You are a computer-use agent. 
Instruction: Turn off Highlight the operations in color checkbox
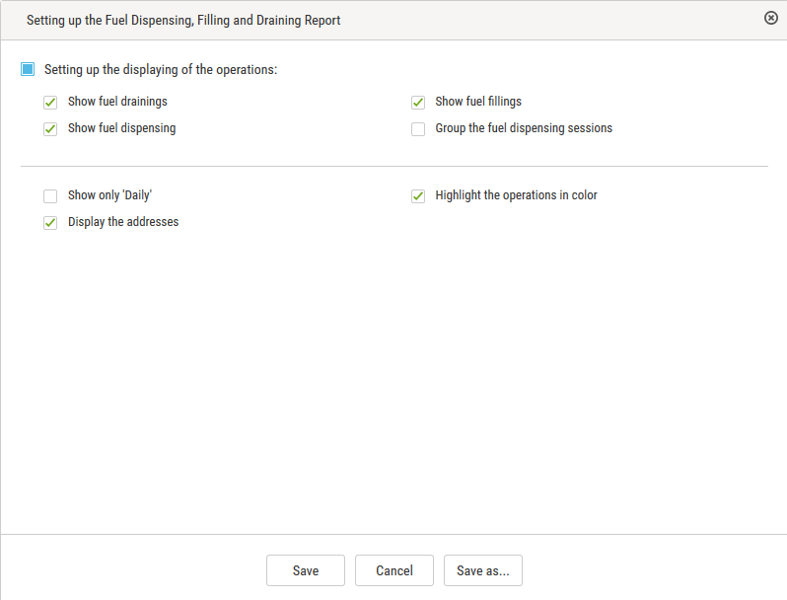pyautogui.click(x=418, y=195)
